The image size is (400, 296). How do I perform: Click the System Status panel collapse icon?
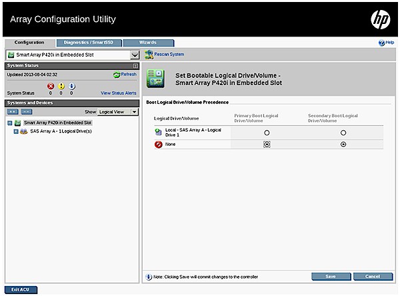click(135, 66)
